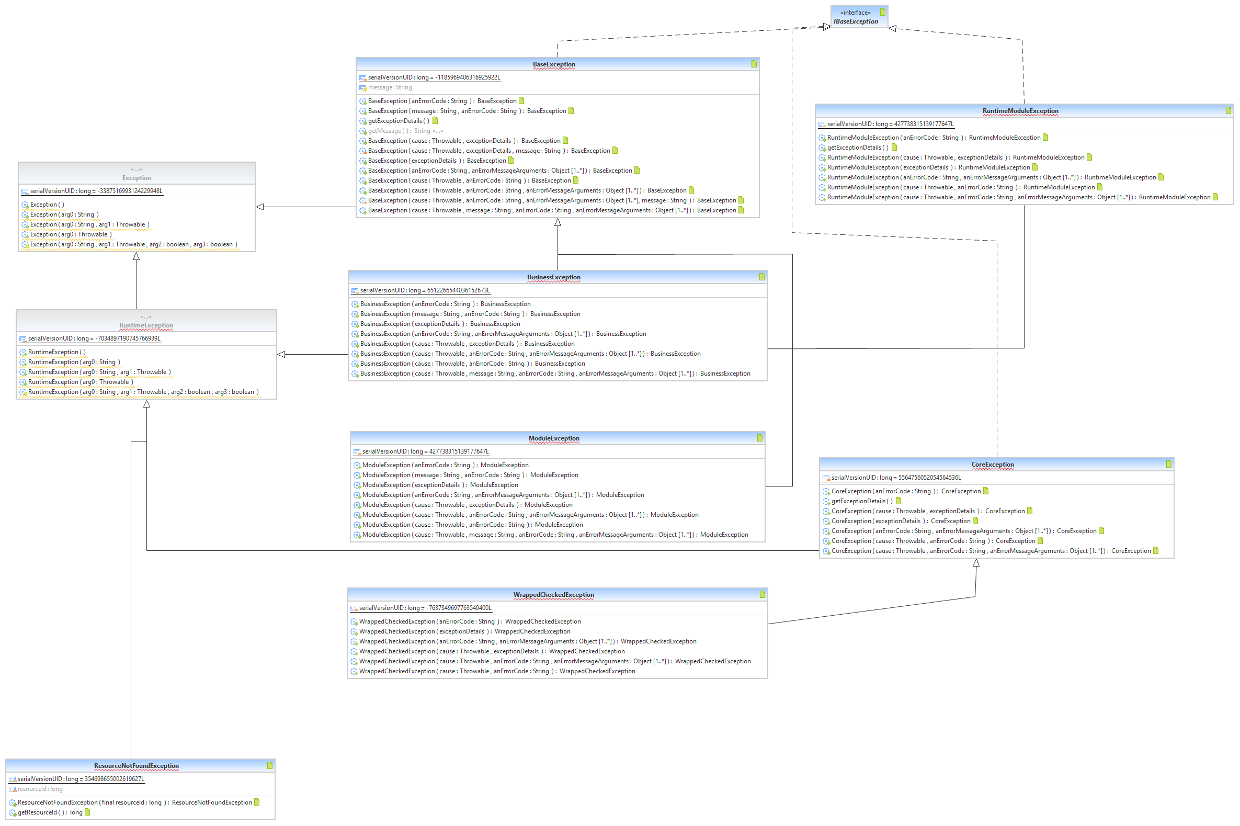Click the note icon beside BaseException getExceptionDetails()

point(435,121)
